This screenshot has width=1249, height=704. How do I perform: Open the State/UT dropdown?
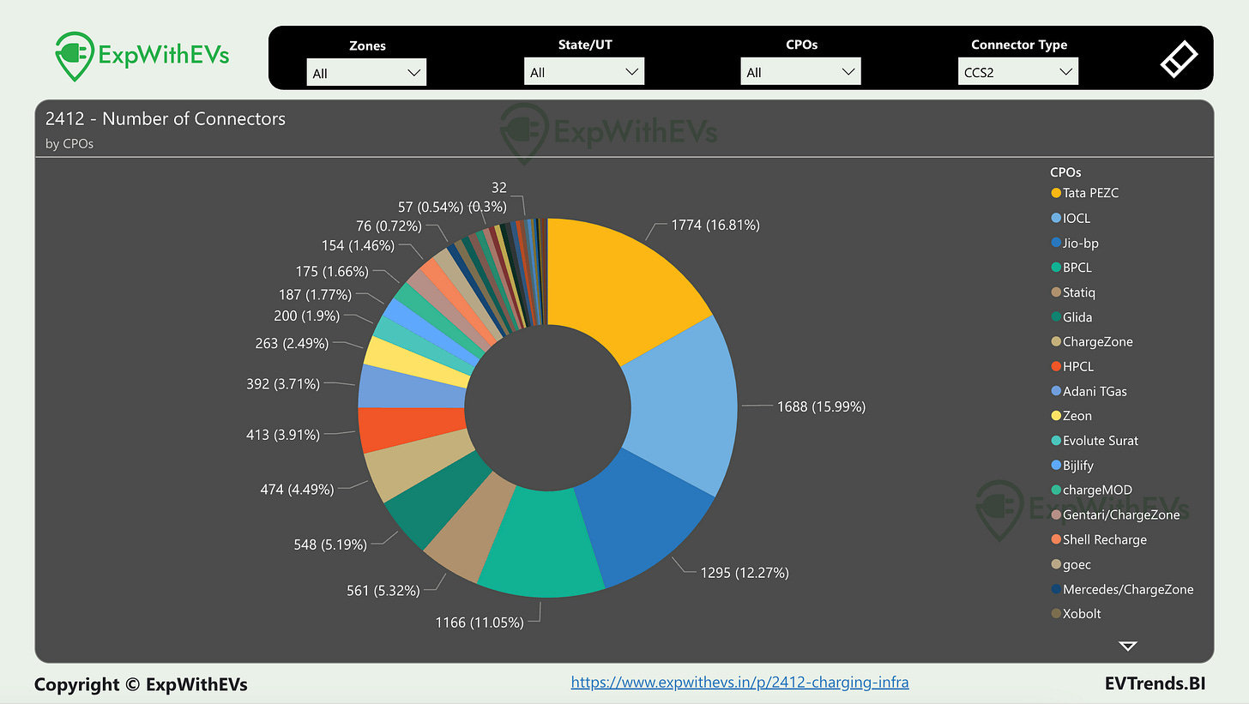[584, 72]
